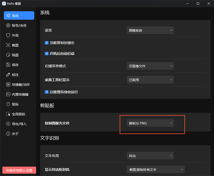Image resolution: width=214 pixels, height=176 pixels.
Task: Click the 外观 shirt icon
Action: (8, 35)
